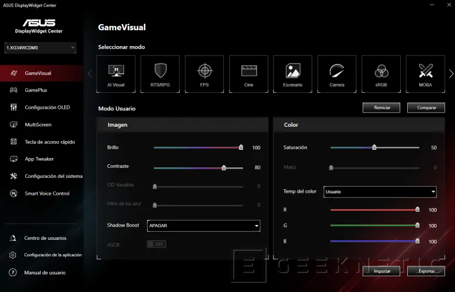Viewport: 455px width, 292px height.
Task: Open the monitor selector 1.XG34WCDMS dropdown
Action: click(x=40, y=48)
